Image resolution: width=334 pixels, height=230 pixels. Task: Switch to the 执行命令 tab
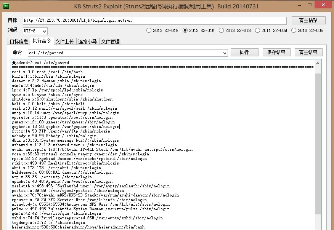[42, 41]
